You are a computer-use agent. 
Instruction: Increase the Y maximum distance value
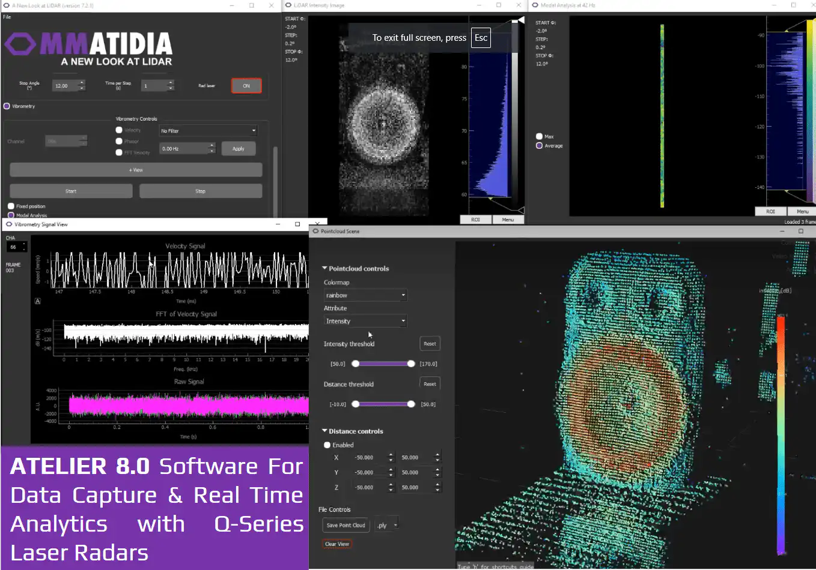pos(437,470)
